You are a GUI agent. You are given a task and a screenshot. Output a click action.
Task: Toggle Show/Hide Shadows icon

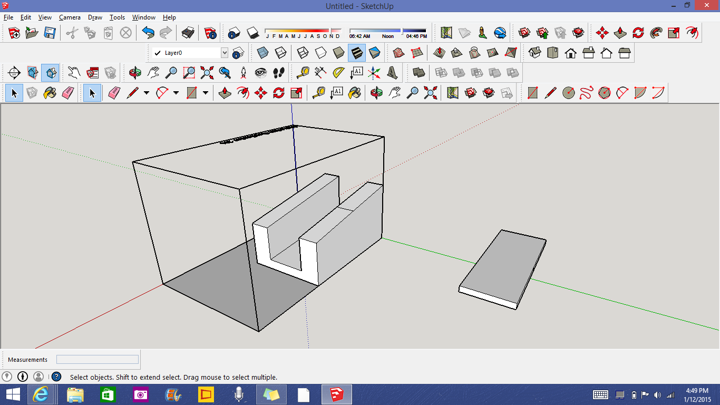pyautogui.click(x=252, y=33)
